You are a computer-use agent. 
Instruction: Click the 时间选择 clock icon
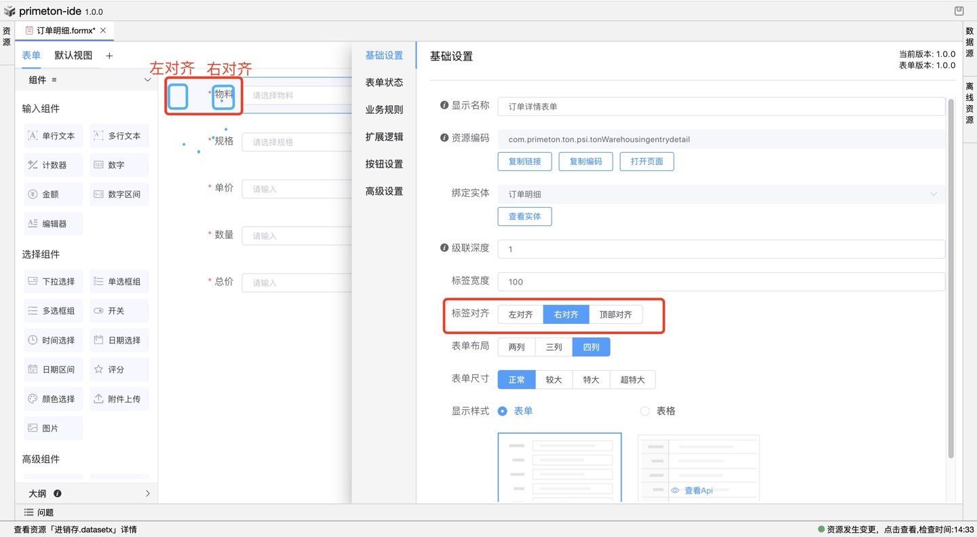[33, 340]
